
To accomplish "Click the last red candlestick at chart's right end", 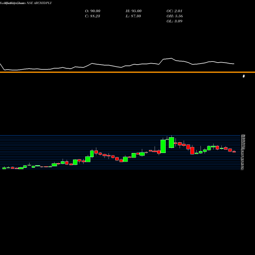I will coord(234,151).
